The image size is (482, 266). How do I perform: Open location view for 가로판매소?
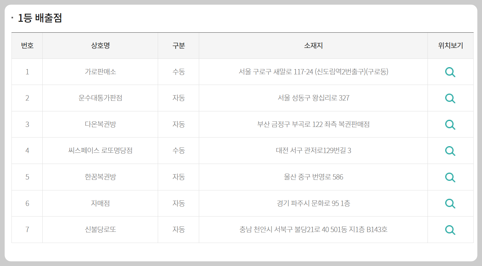450,72
